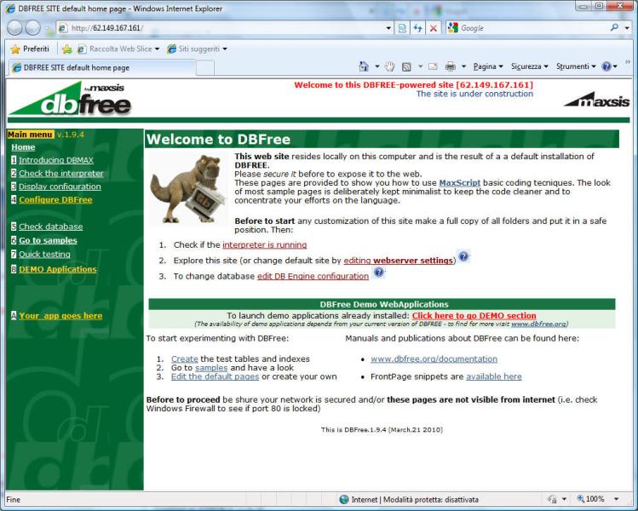Screen dimensions: 638x511
Task: Open search provider dropdown arrow
Action: (x=627, y=28)
